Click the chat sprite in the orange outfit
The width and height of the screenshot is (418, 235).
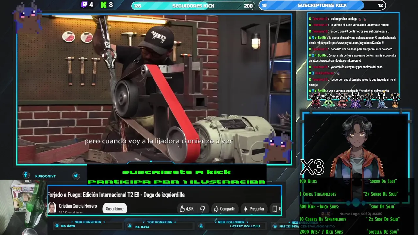pyautogui.click(x=395, y=100)
